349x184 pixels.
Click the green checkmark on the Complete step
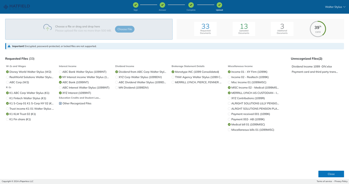click(x=191, y=5)
